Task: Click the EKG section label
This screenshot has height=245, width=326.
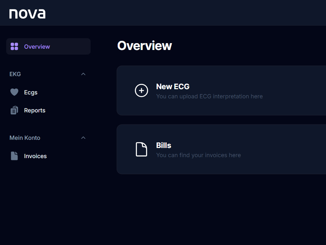Action: pos(15,74)
